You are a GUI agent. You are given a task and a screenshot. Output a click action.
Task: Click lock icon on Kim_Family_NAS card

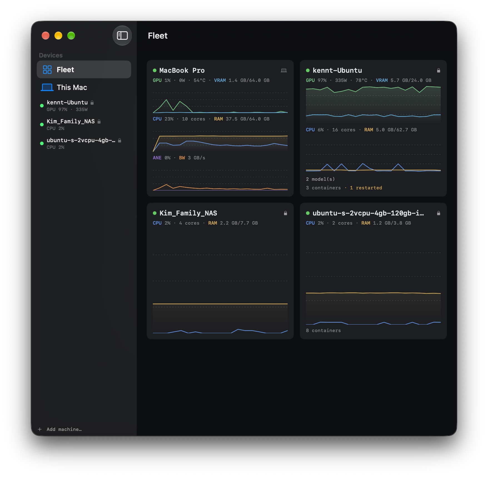pos(285,213)
